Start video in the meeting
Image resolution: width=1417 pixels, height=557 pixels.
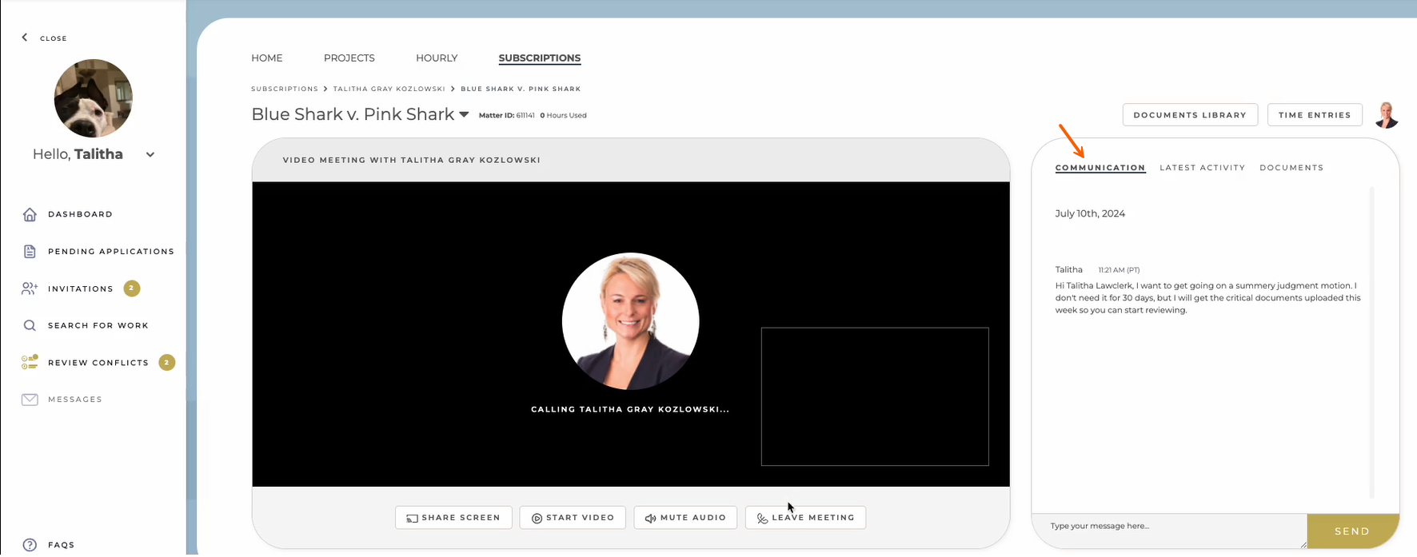(573, 518)
